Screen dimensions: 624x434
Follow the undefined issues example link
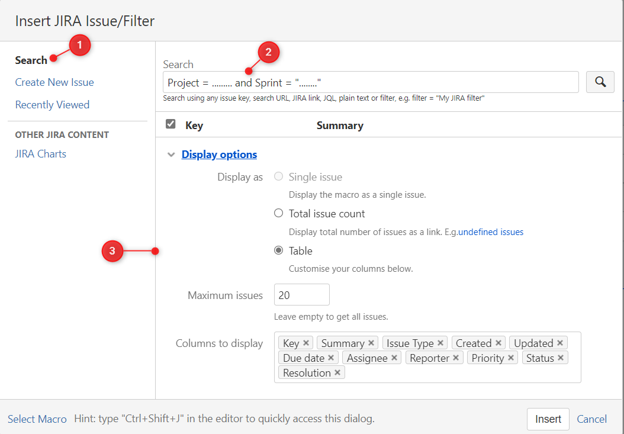click(x=491, y=232)
